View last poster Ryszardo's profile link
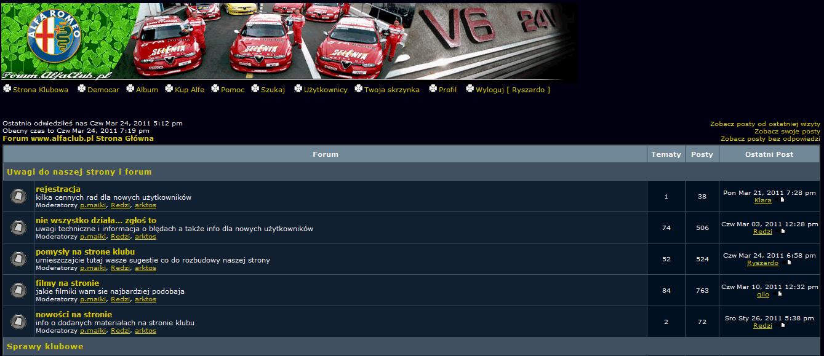Screen dimensions: 824x356 (763, 263)
